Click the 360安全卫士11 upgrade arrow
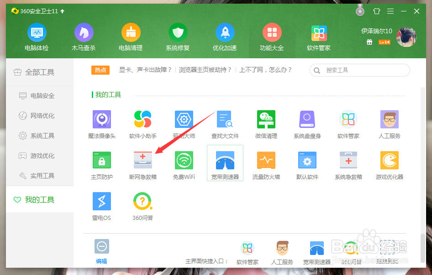 coord(63,11)
